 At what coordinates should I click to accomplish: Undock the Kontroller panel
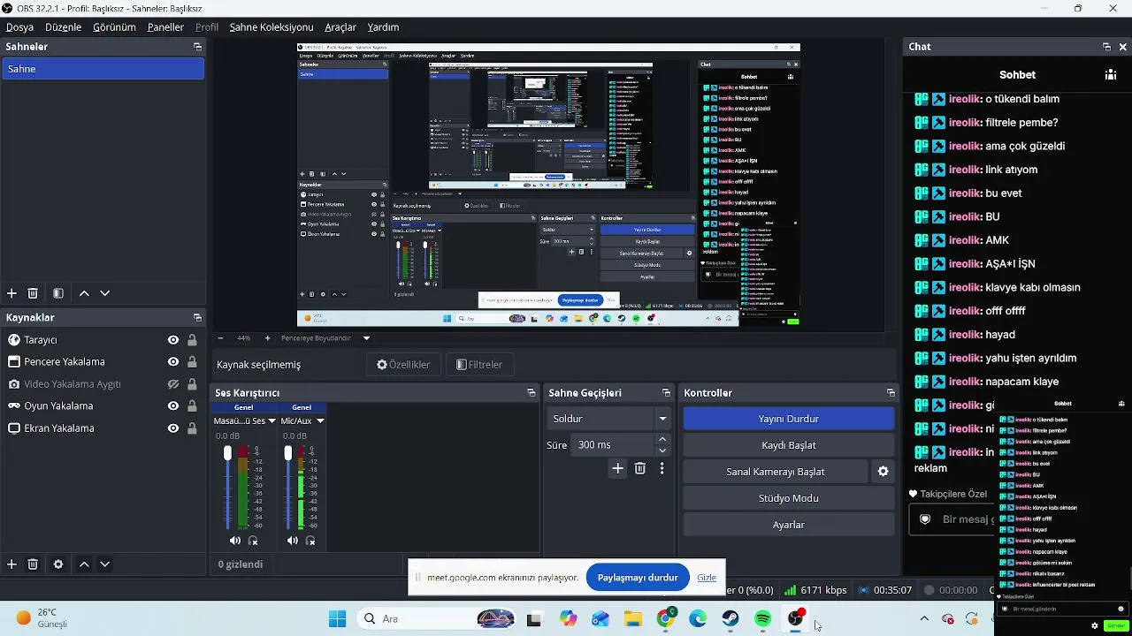(891, 393)
